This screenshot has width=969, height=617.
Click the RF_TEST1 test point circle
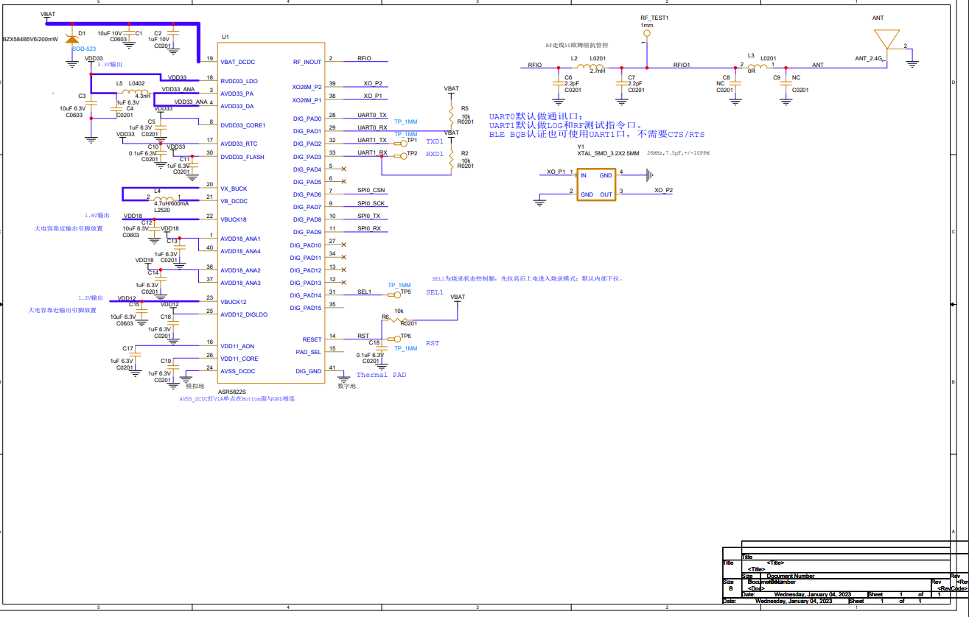647,32
